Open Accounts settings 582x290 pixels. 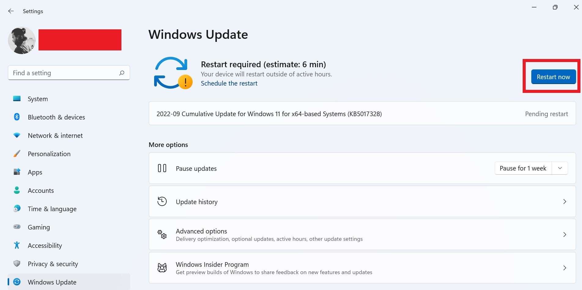(x=17, y=190)
